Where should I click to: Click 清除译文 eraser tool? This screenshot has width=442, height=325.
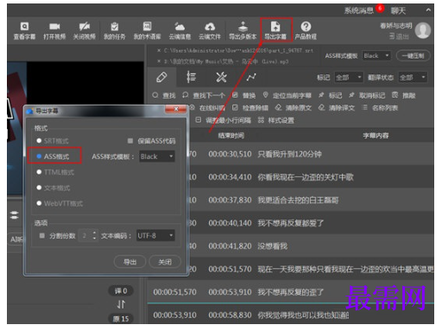(337, 108)
